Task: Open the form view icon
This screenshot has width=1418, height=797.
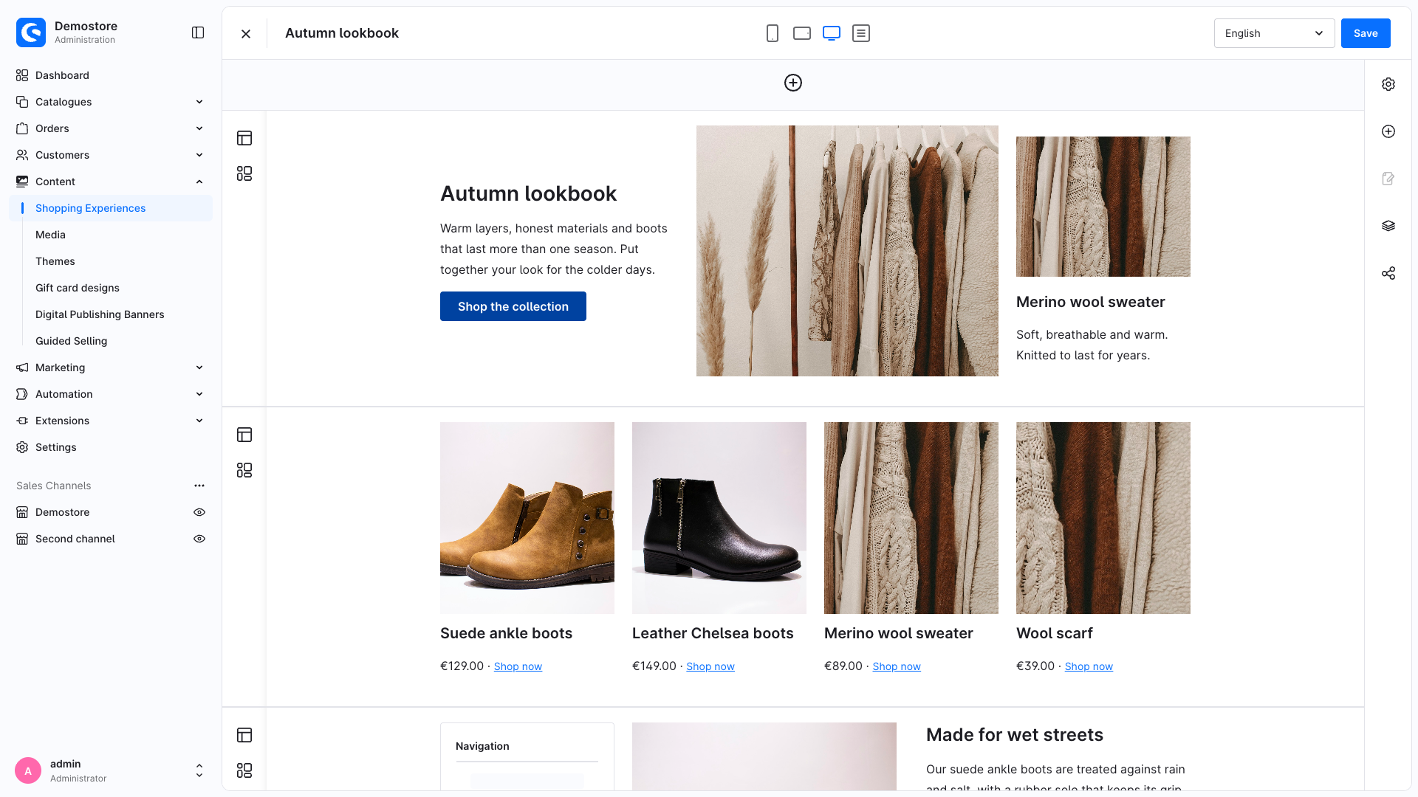Action: 861,33
